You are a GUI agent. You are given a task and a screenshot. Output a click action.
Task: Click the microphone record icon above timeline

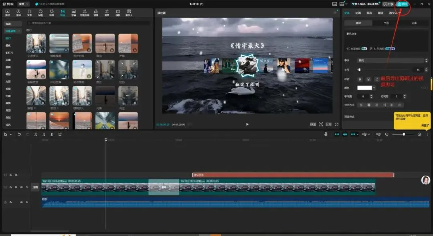pyautogui.click(x=326, y=134)
